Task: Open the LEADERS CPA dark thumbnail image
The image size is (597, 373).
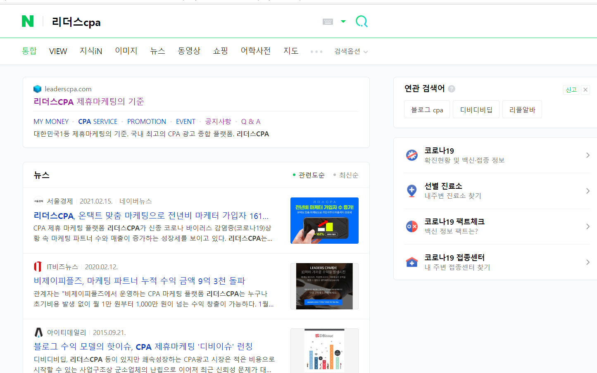Action: (x=324, y=286)
